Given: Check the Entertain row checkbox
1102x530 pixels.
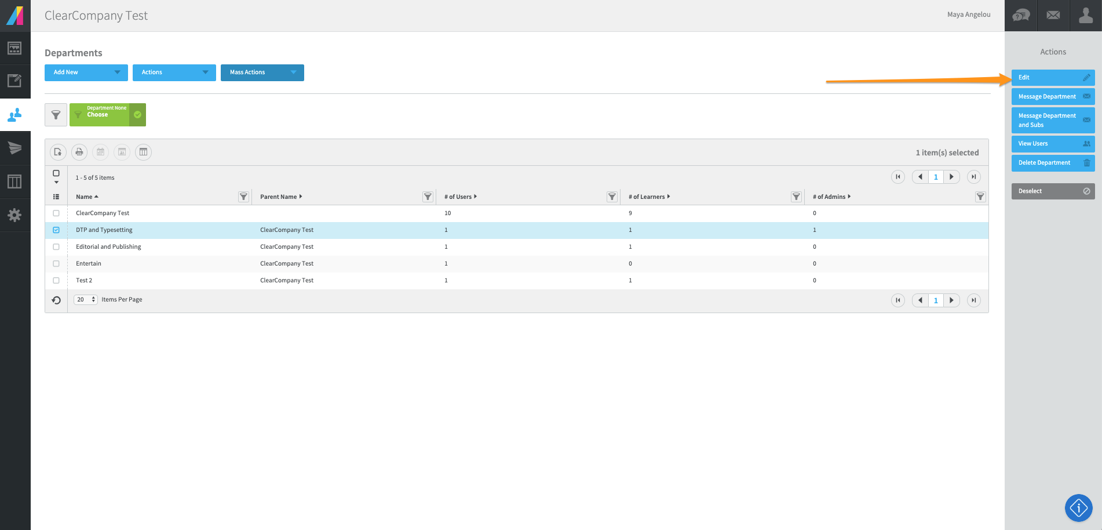Looking at the screenshot, I should [x=56, y=264].
